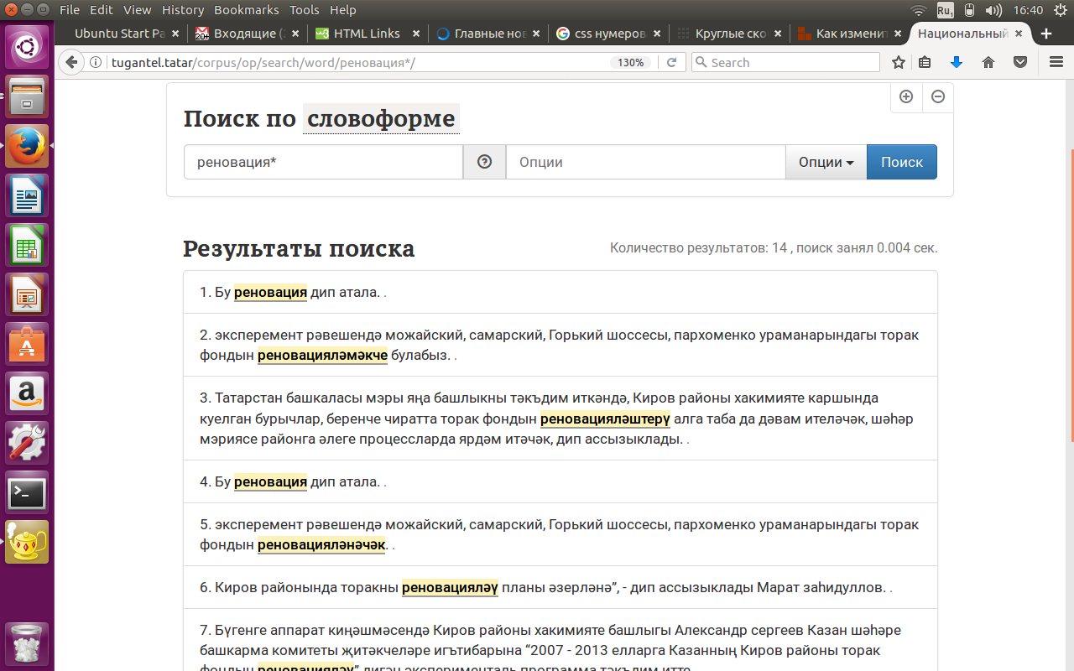Click the question-mark help icon beside the search field
This screenshot has height=671, width=1074.
click(x=484, y=161)
